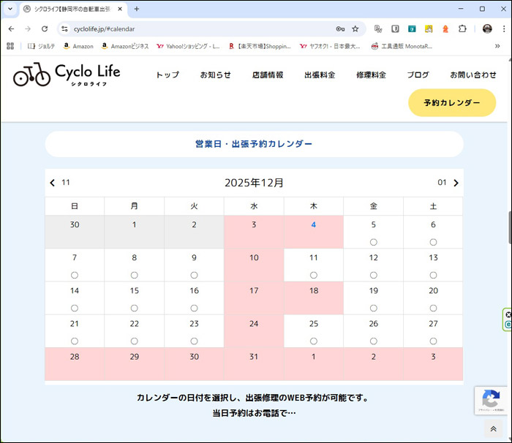512x443 pixels.
Task: Open the 出張料金 menu item
Action: pyautogui.click(x=320, y=75)
